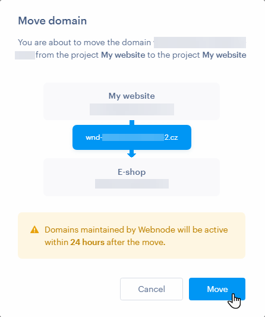Click the blurred URL under E-shop

pos(132,184)
